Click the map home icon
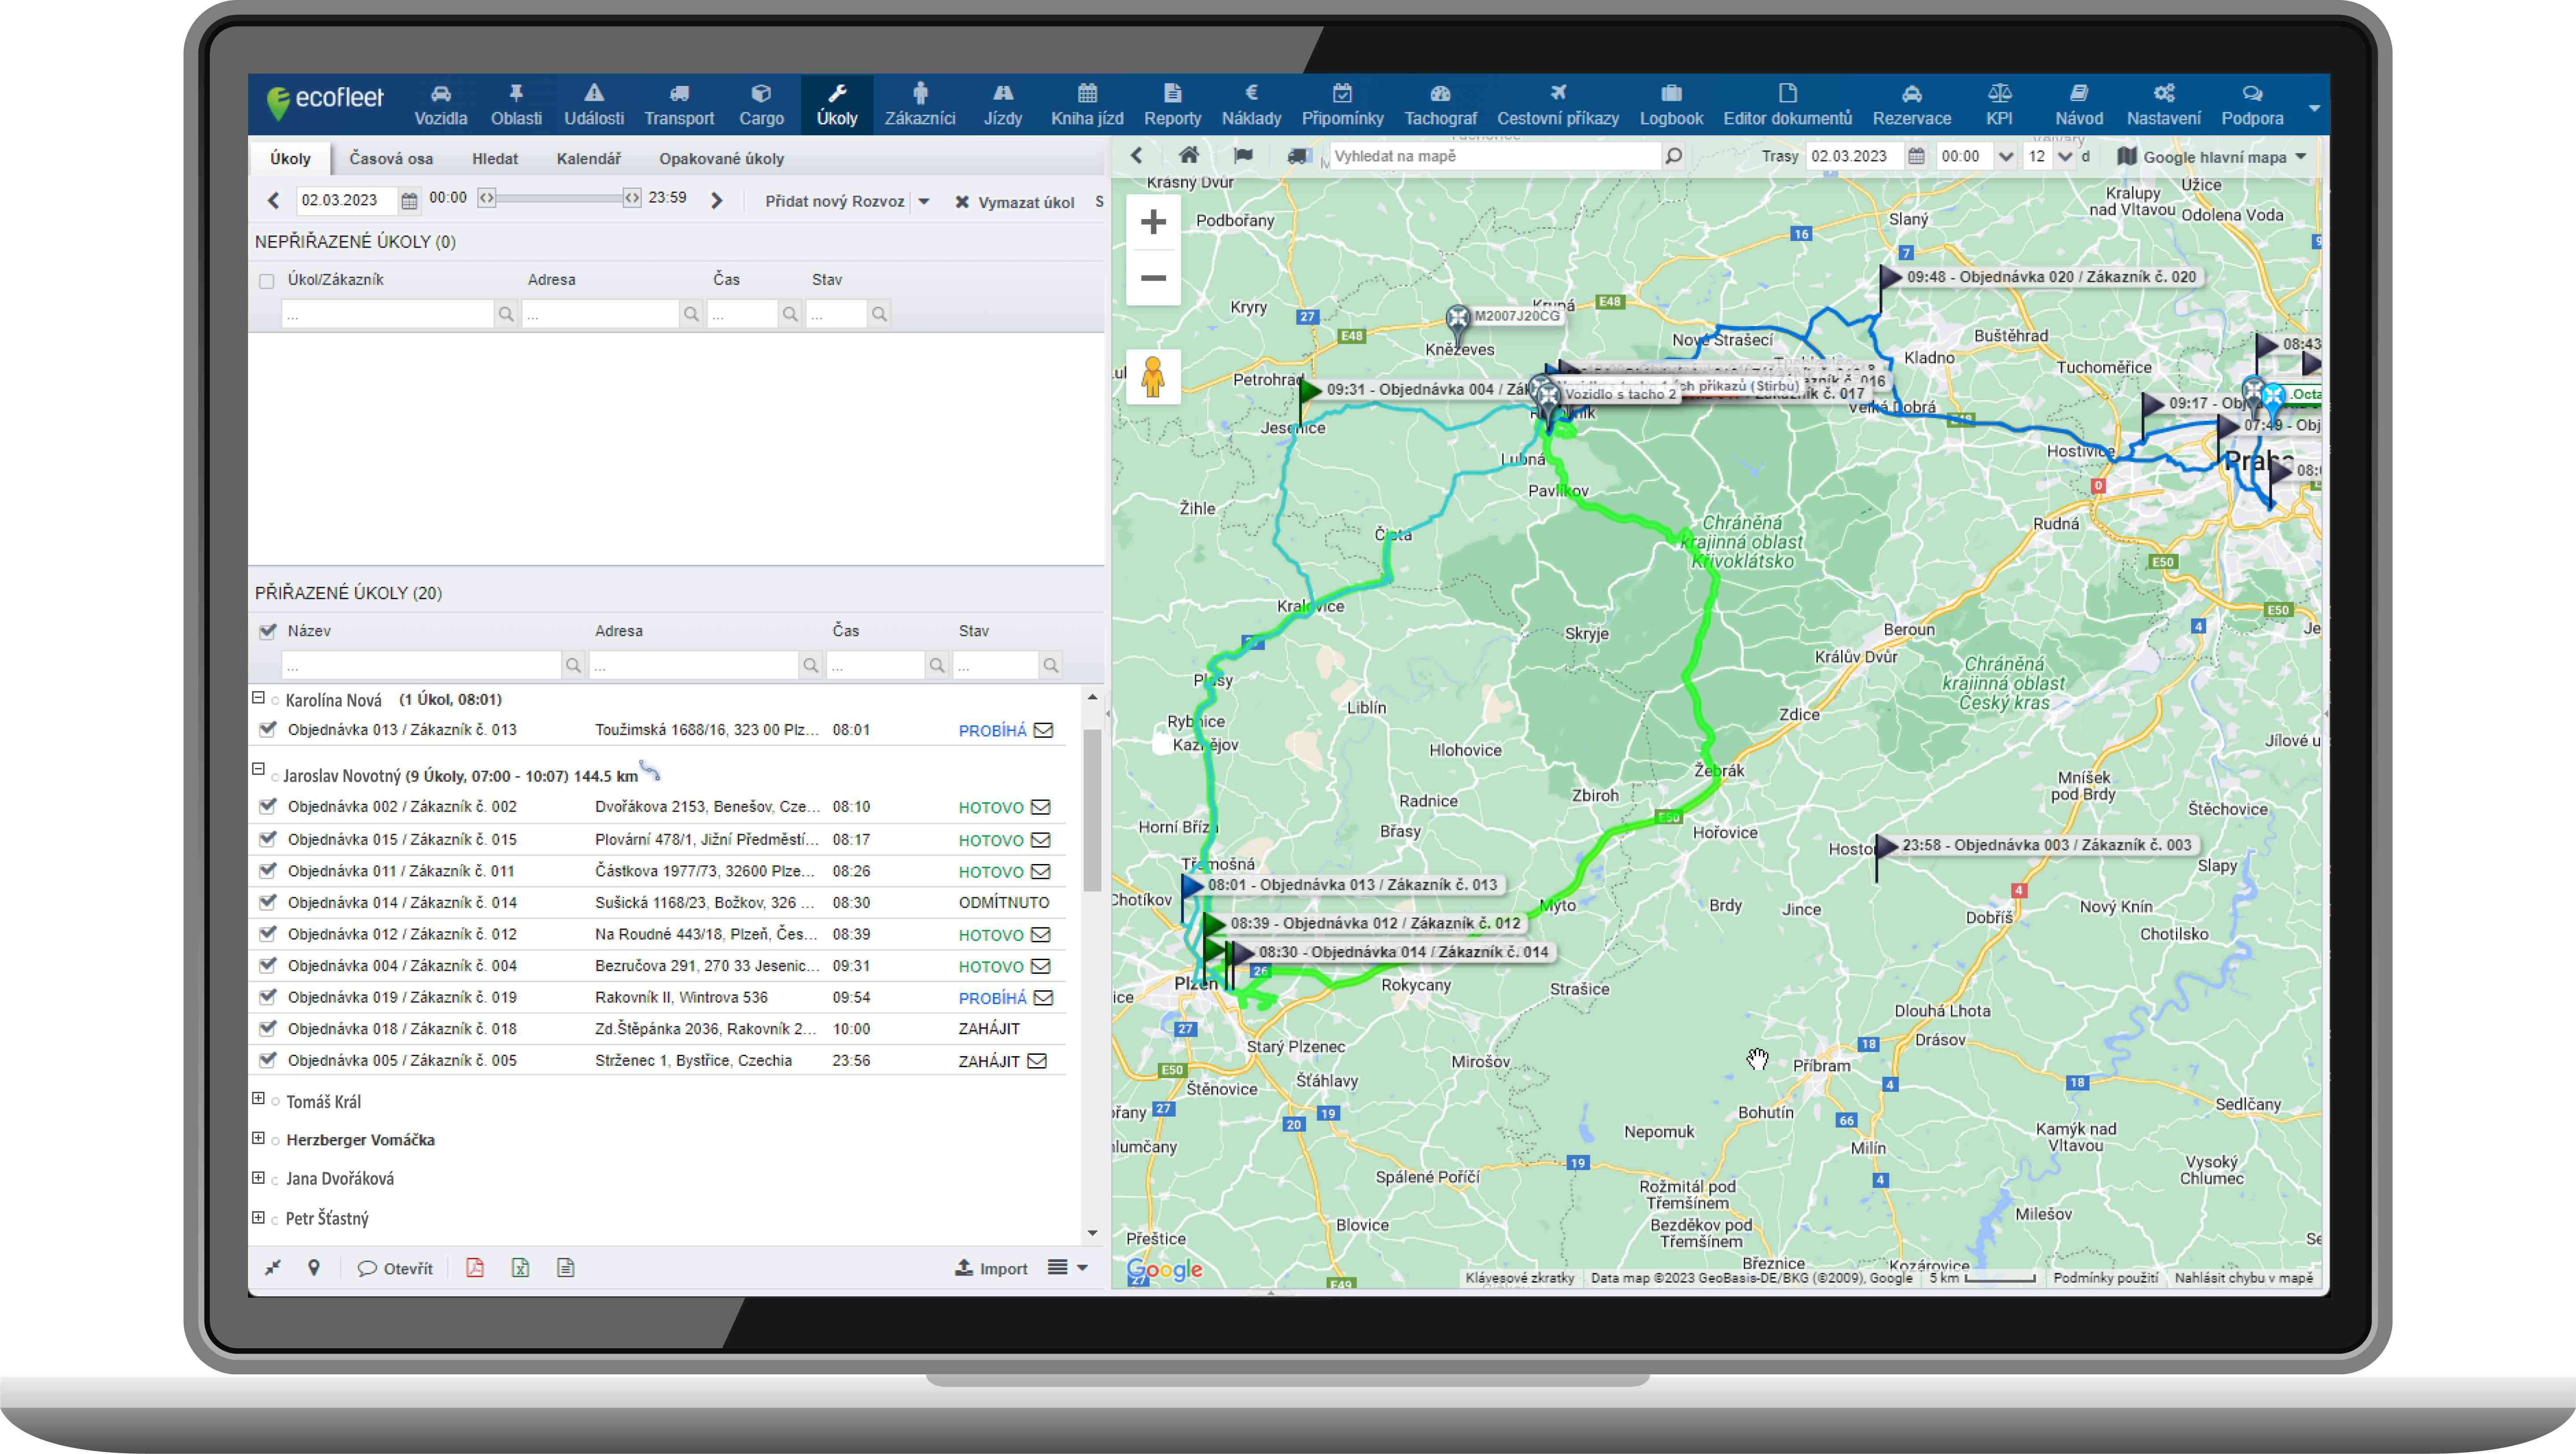The image size is (2576, 1454). [1188, 156]
